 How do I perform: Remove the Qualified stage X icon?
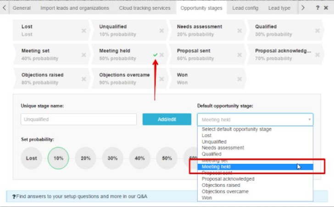pos(317,31)
